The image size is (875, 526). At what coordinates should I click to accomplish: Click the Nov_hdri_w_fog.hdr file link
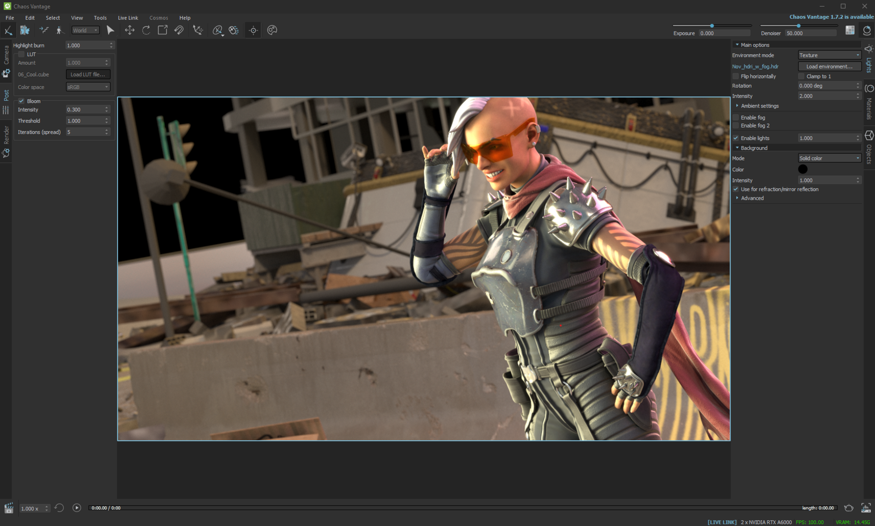[x=755, y=67]
